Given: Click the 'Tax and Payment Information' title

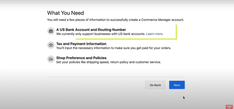Looking at the screenshot, I should coord(81,44).
